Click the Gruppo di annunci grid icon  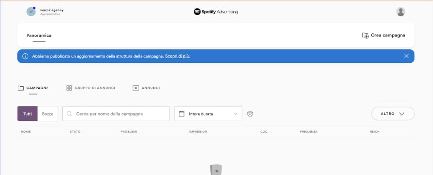tap(69, 88)
